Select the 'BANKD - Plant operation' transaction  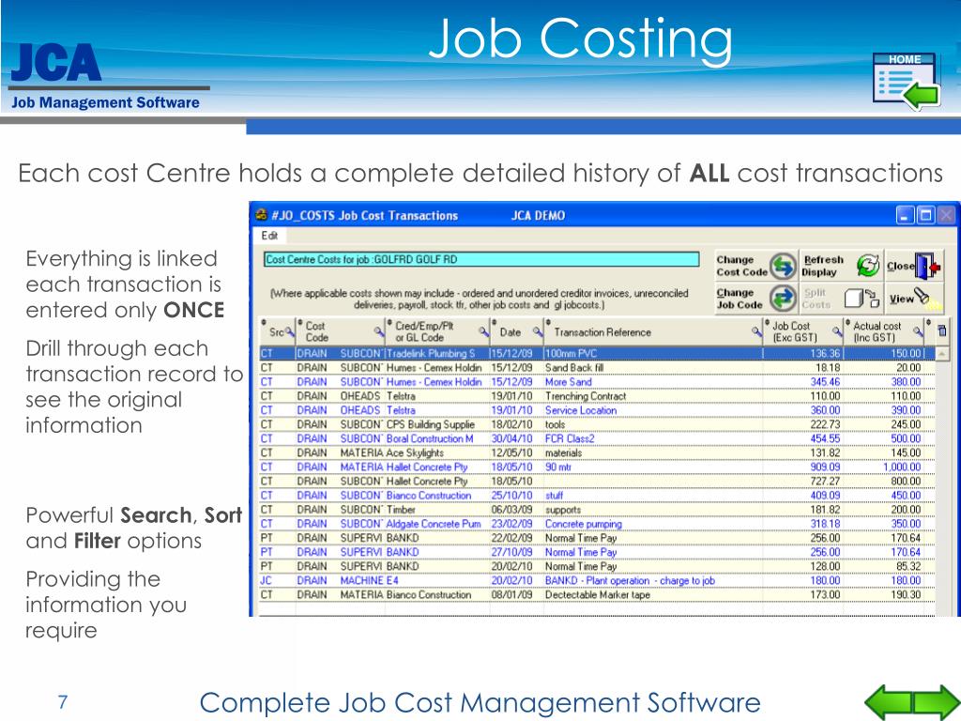pos(598,580)
